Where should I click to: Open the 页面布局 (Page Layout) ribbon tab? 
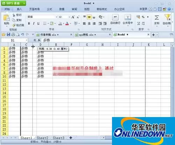click(x=35, y=9)
